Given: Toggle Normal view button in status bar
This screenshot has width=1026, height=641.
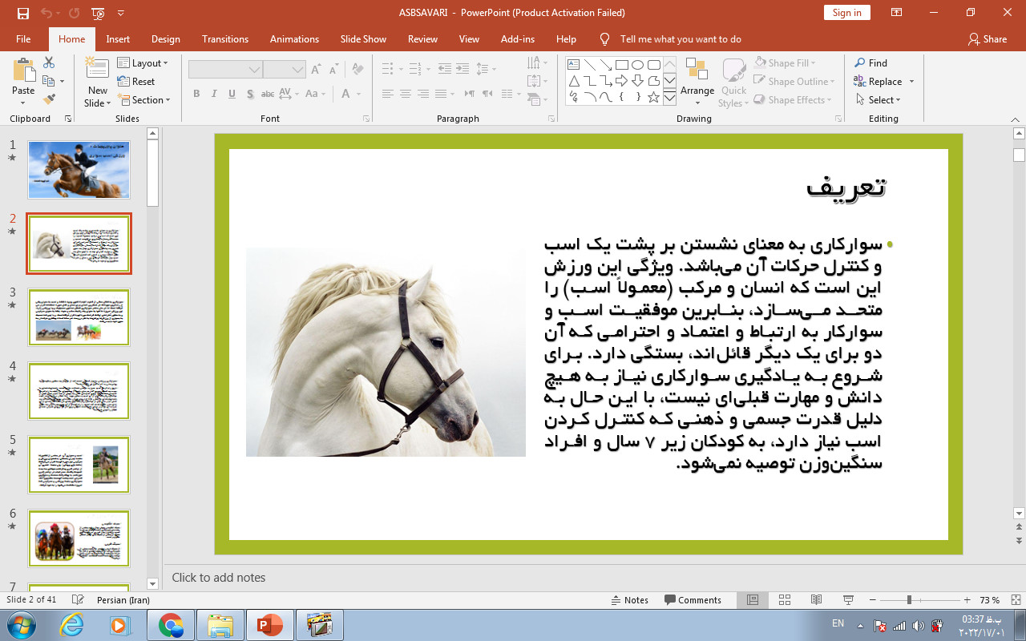Looking at the screenshot, I should (753, 600).
